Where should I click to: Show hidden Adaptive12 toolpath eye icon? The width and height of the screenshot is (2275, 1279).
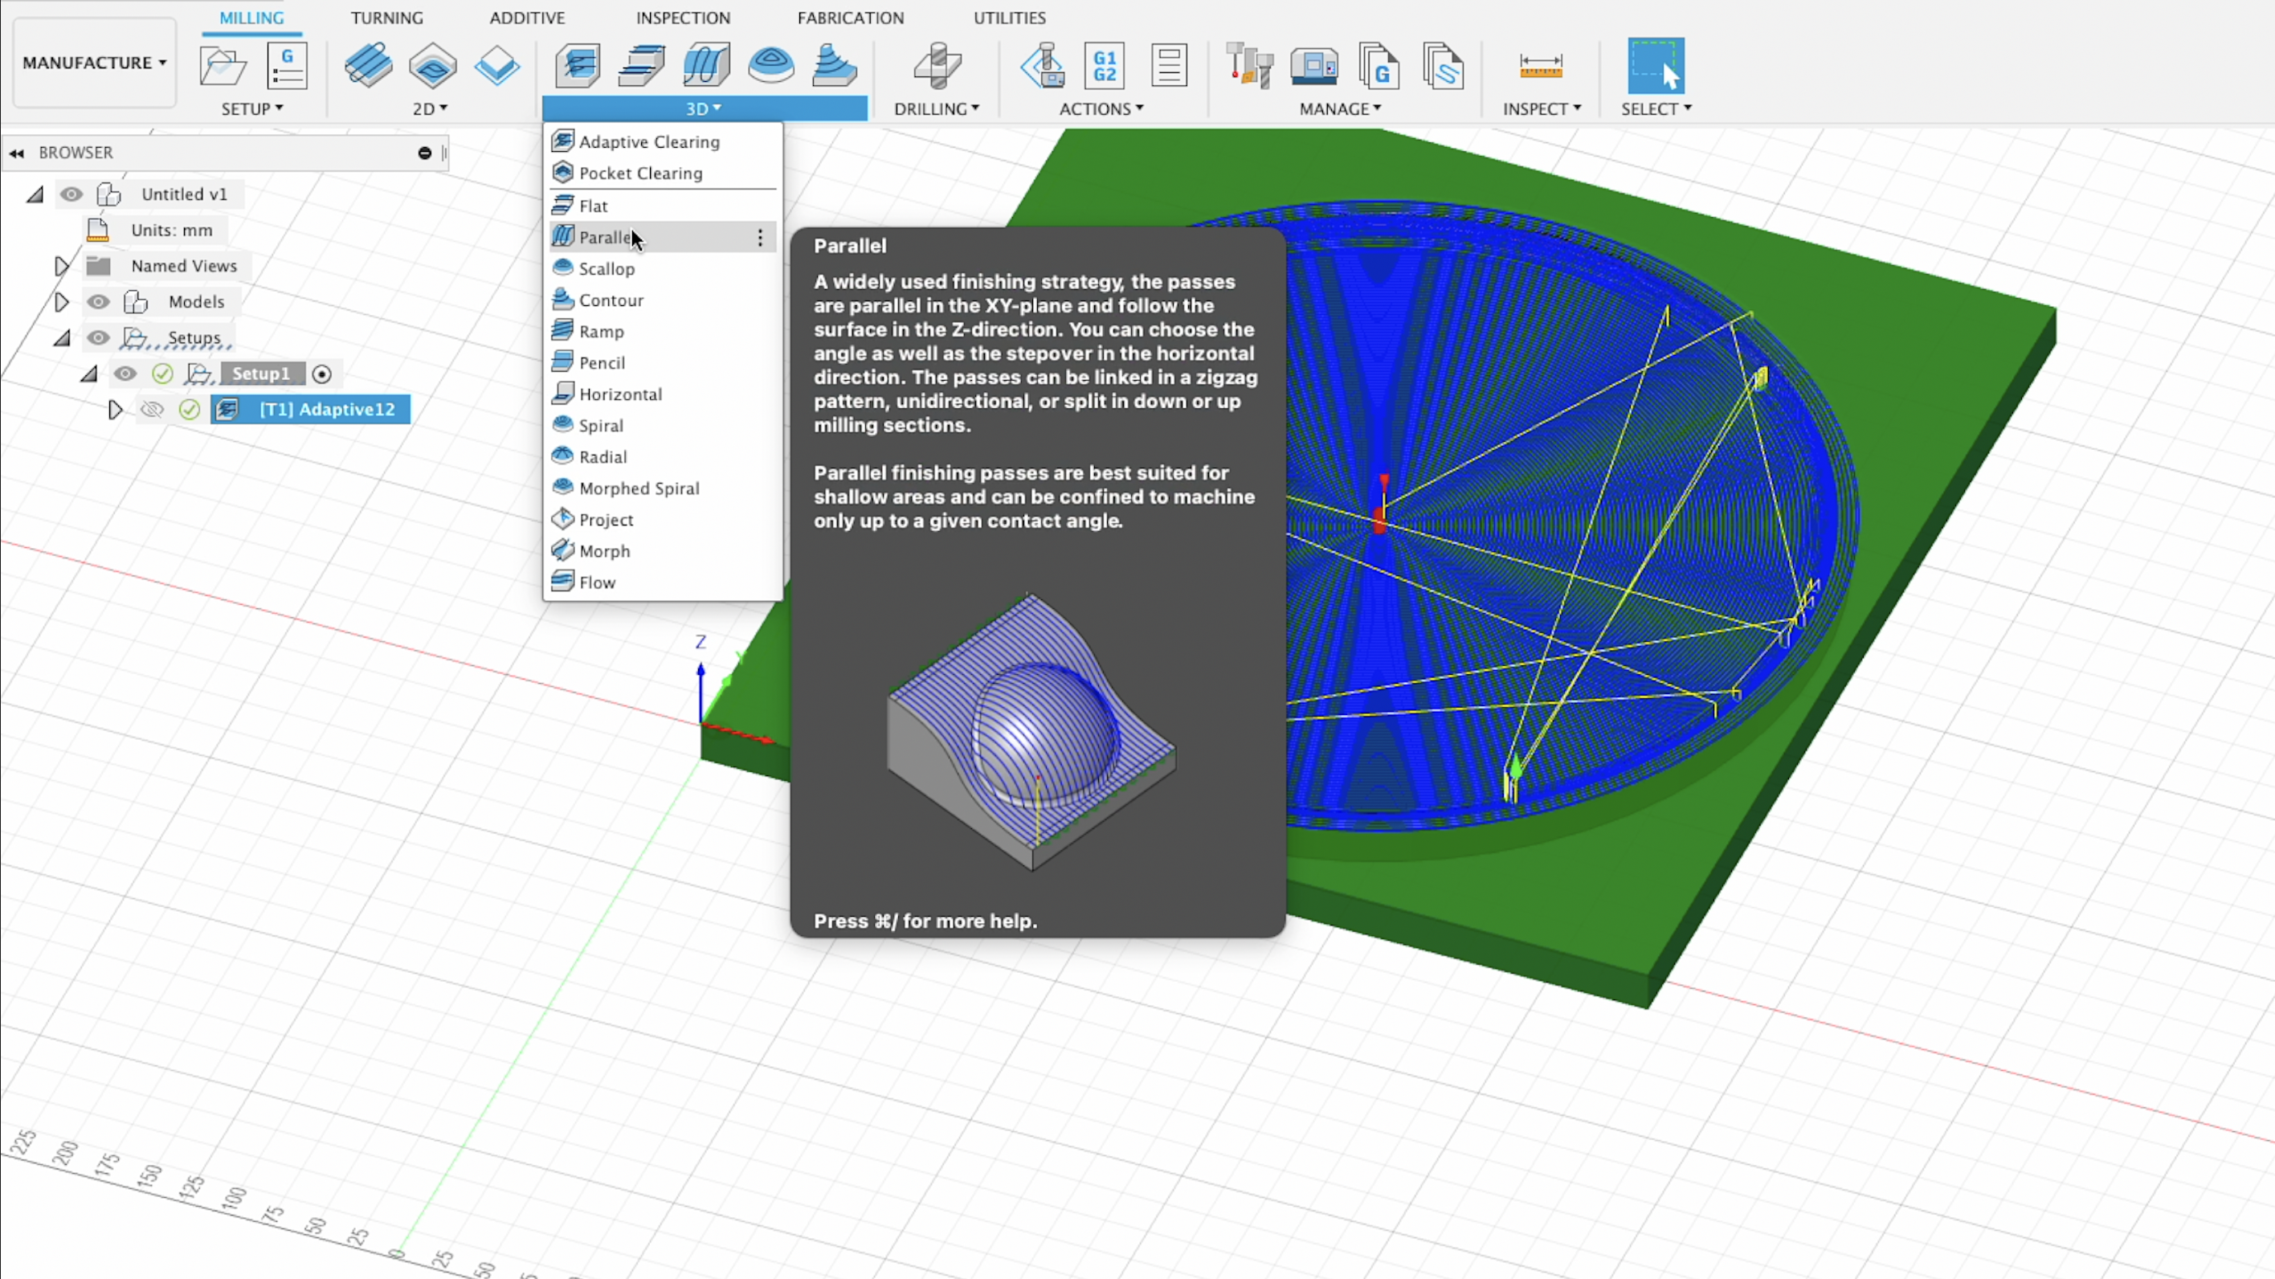coord(152,410)
